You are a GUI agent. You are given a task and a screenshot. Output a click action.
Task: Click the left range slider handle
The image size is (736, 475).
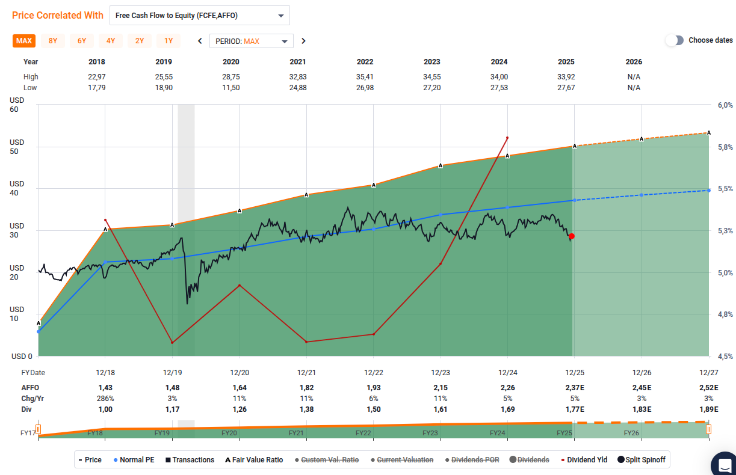pos(38,429)
